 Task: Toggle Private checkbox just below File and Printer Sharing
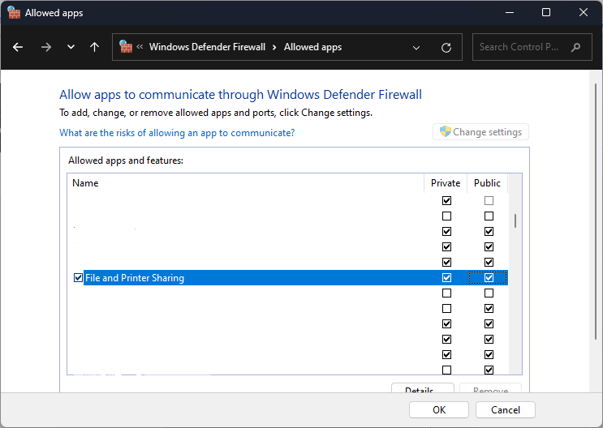446,293
